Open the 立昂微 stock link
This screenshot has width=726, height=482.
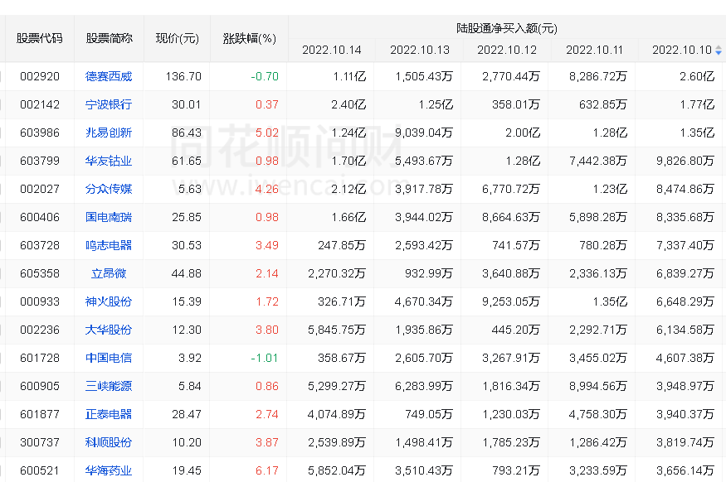point(109,273)
